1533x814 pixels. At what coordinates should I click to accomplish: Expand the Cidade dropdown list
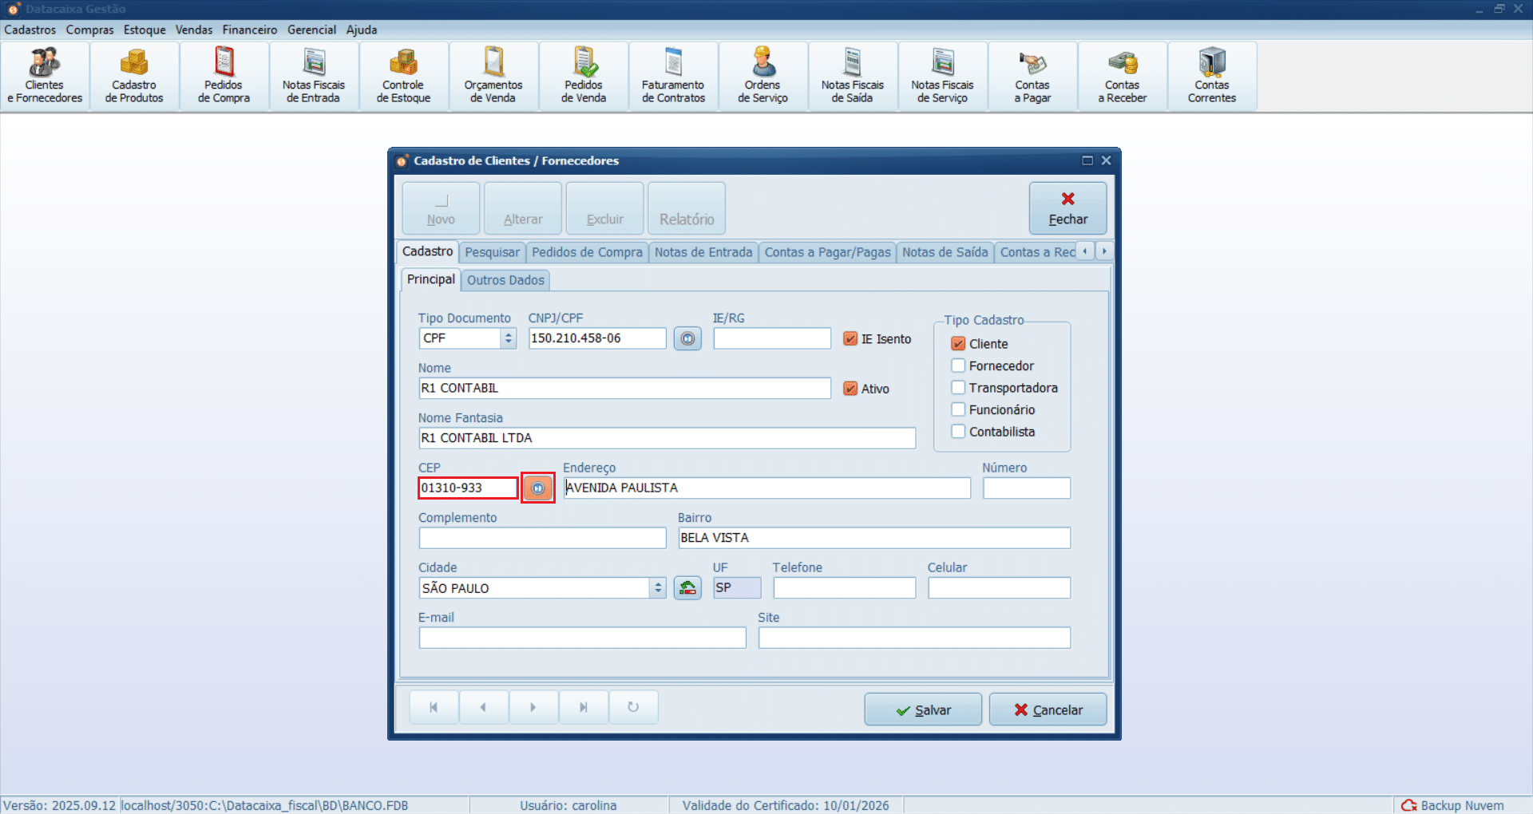tap(658, 588)
